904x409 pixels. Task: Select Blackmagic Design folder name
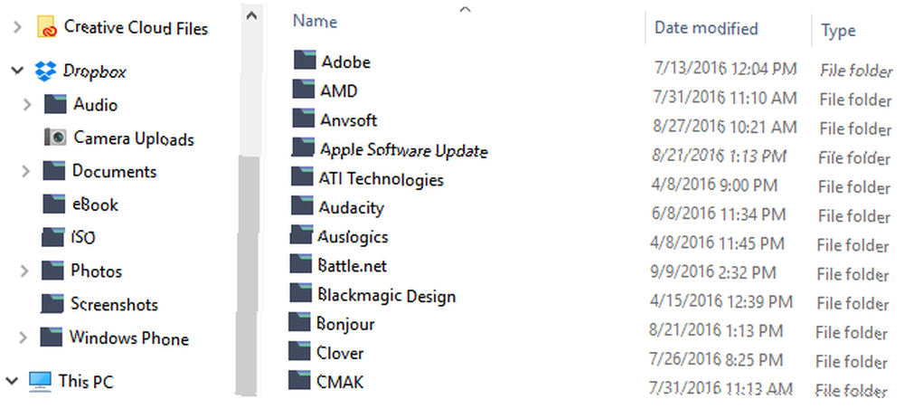(x=386, y=295)
